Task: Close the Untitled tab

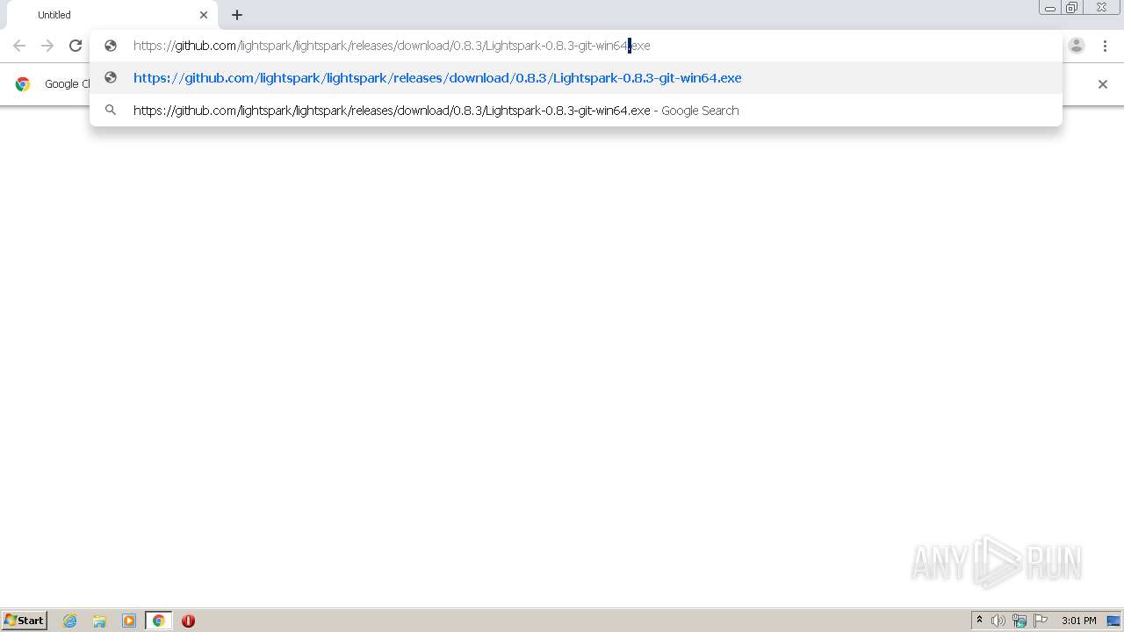Action: click(x=204, y=15)
